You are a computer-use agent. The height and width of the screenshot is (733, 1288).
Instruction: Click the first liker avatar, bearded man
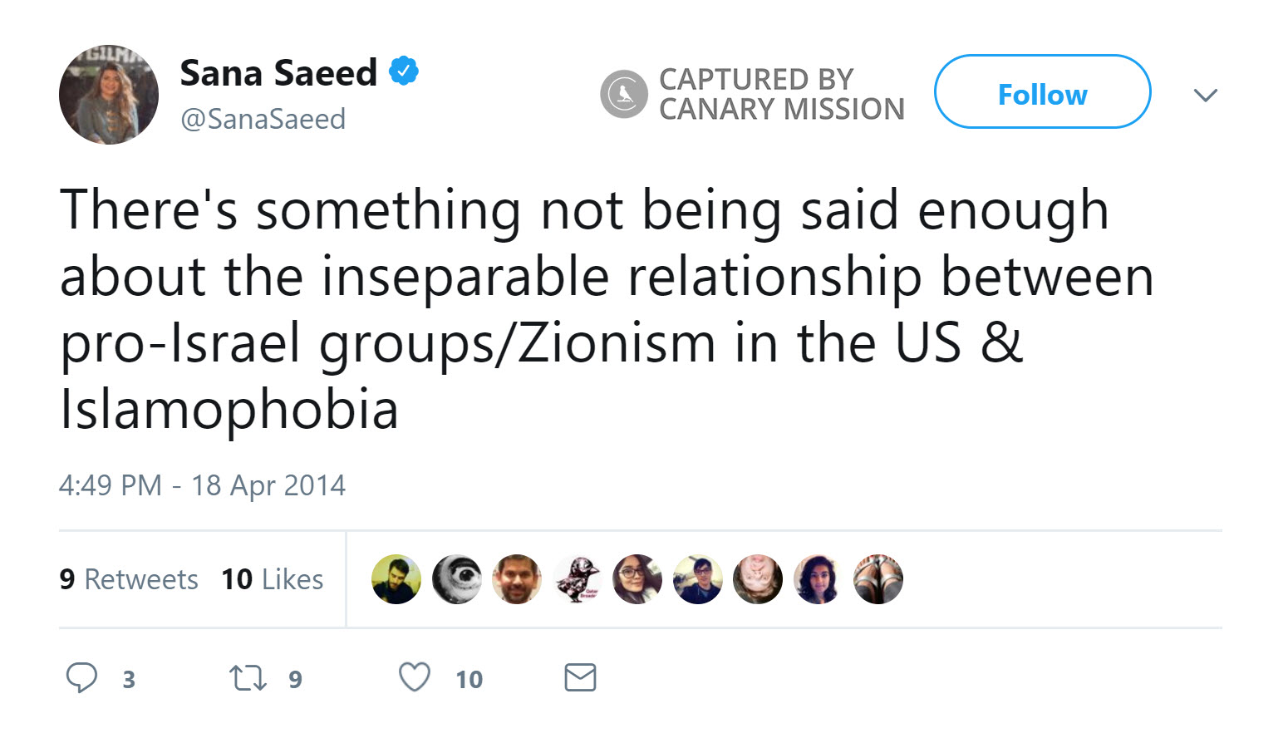tap(396, 579)
